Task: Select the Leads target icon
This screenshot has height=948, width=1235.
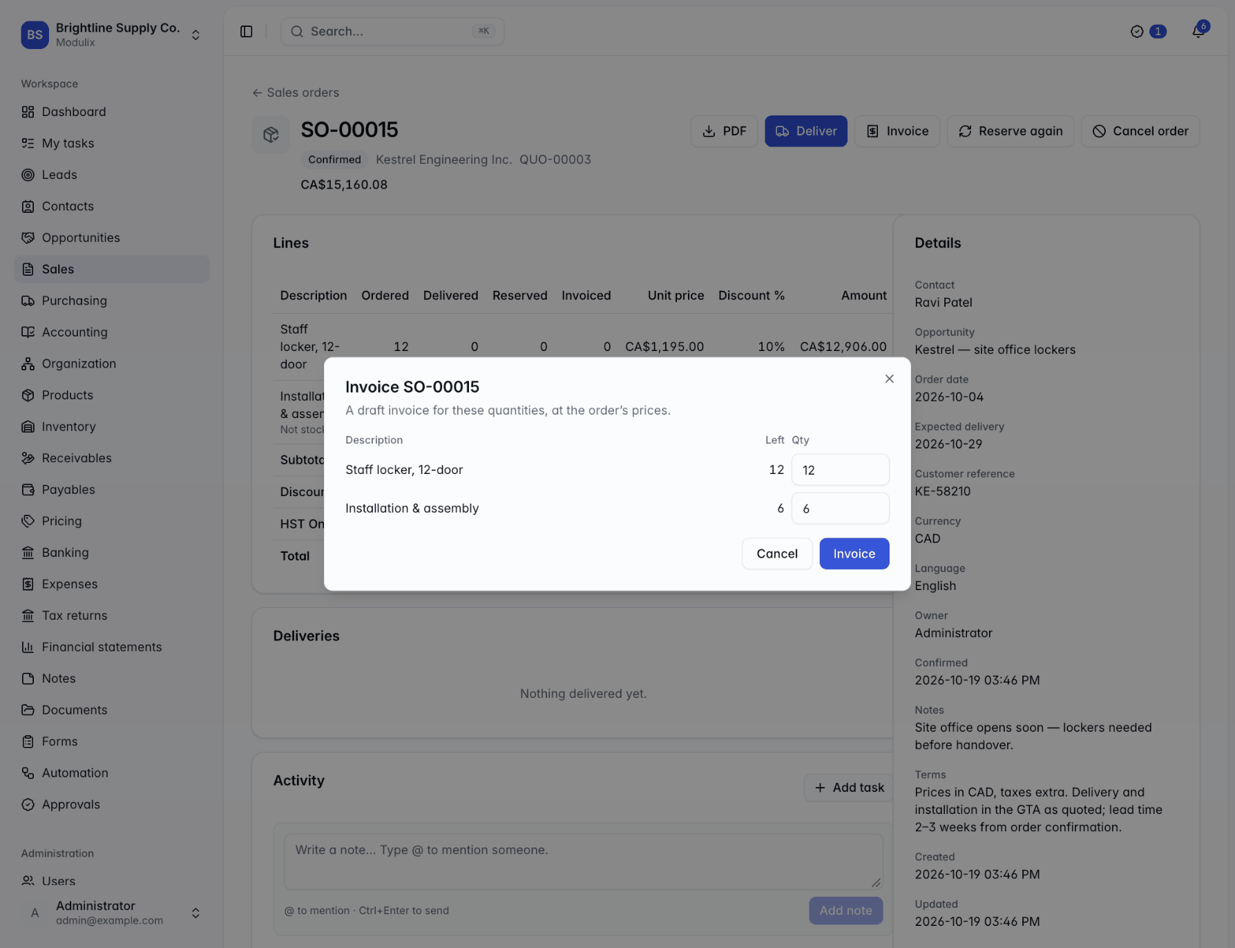Action: tap(28, 175)
